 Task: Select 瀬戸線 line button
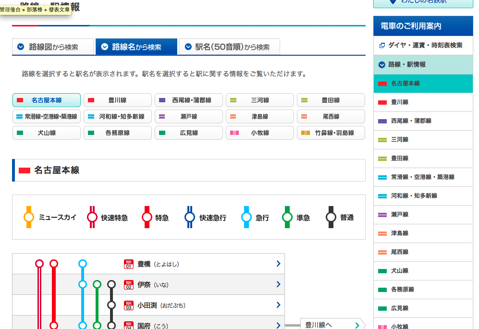tap(189, 116)
